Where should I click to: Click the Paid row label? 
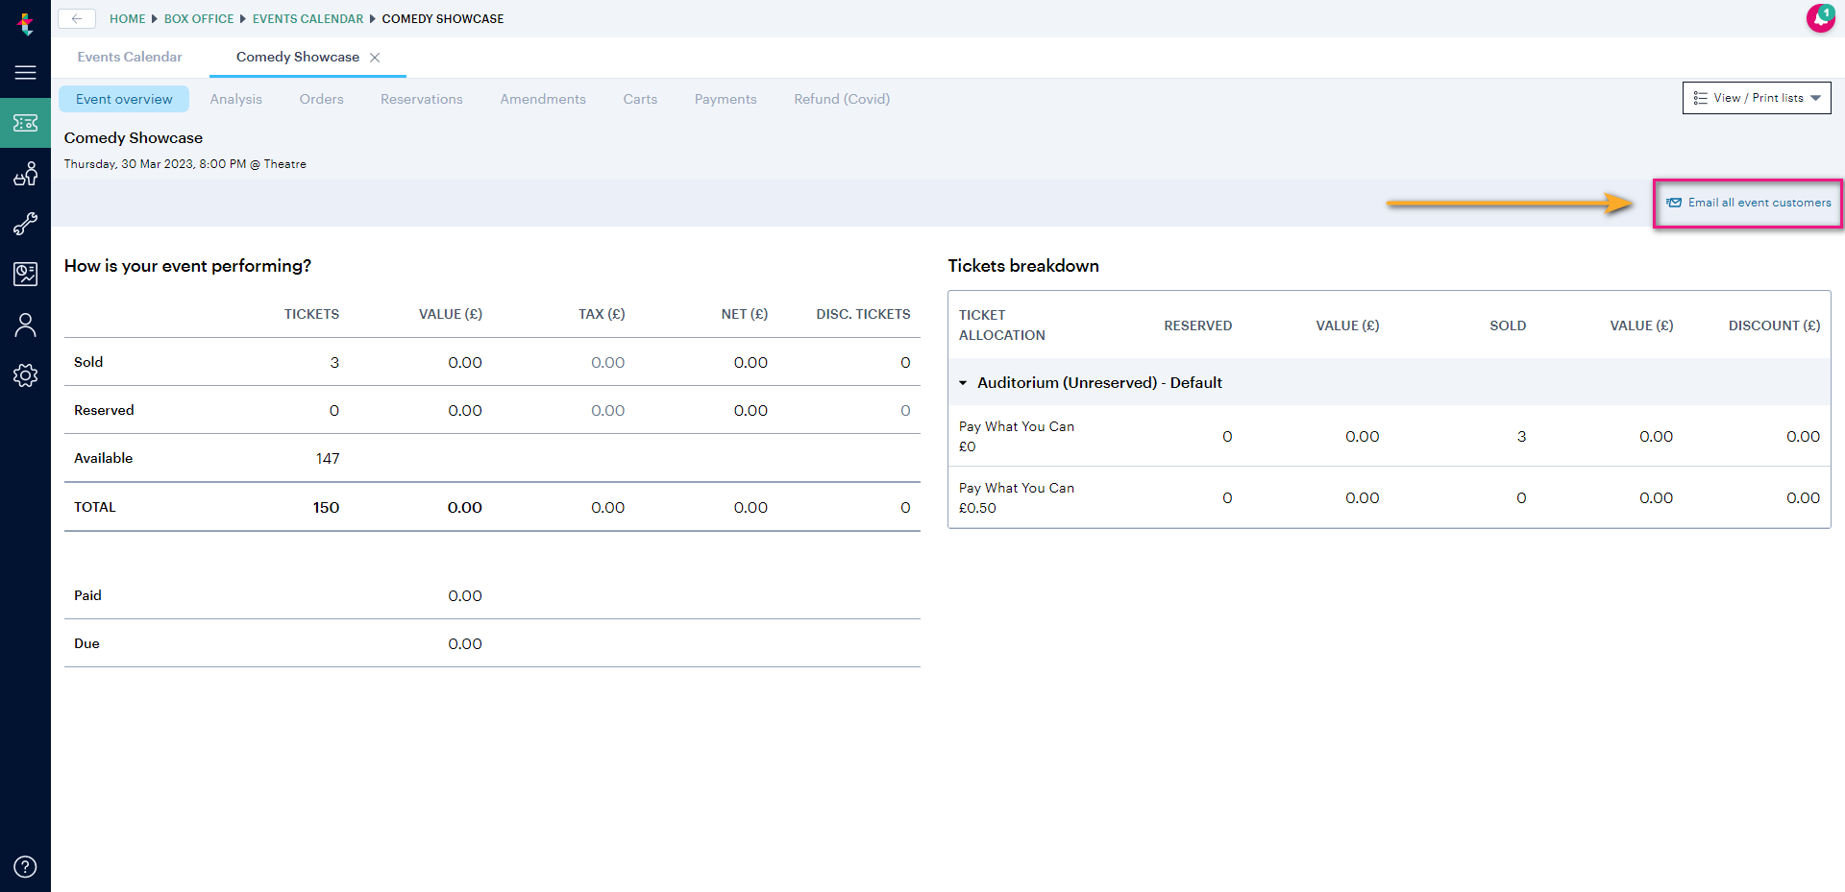87,595
